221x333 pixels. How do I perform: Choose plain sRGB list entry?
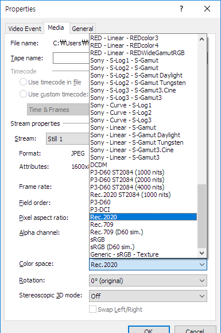(144, 239)
